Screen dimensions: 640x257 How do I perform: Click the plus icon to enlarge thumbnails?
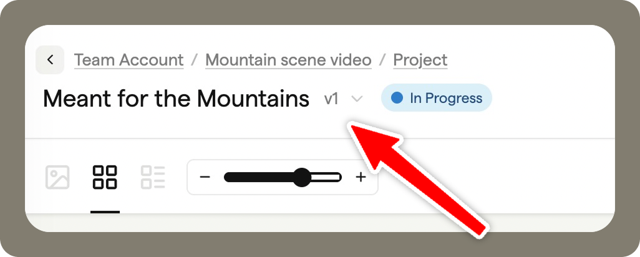point(361,177)
